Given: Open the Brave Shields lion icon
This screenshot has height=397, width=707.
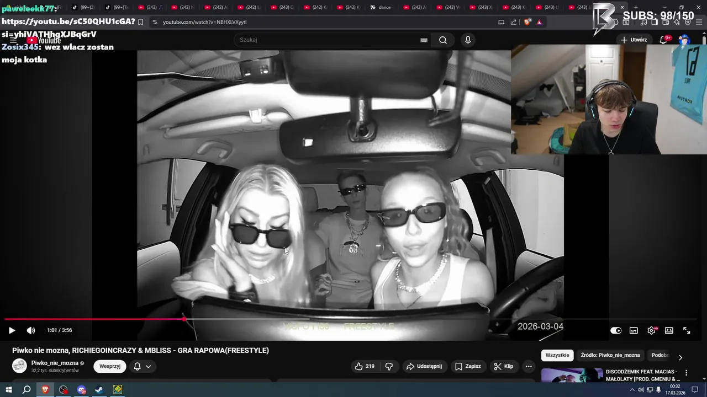Looking at the screenshot, I should click(x=527, y=22).
